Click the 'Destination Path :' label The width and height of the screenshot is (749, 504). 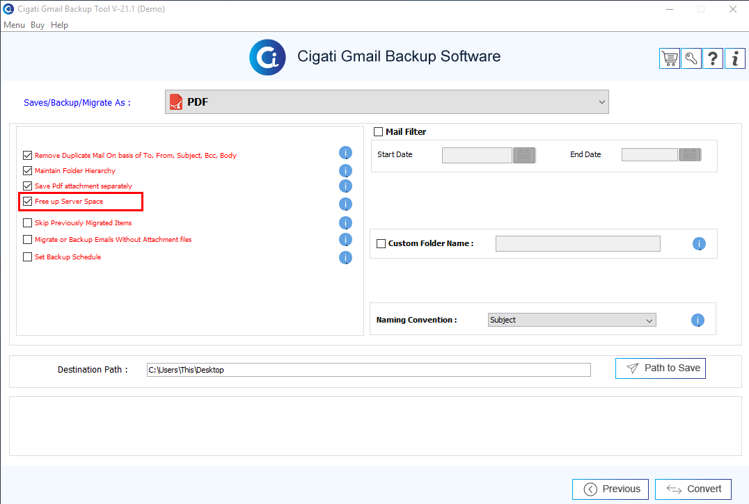point(93,370)
